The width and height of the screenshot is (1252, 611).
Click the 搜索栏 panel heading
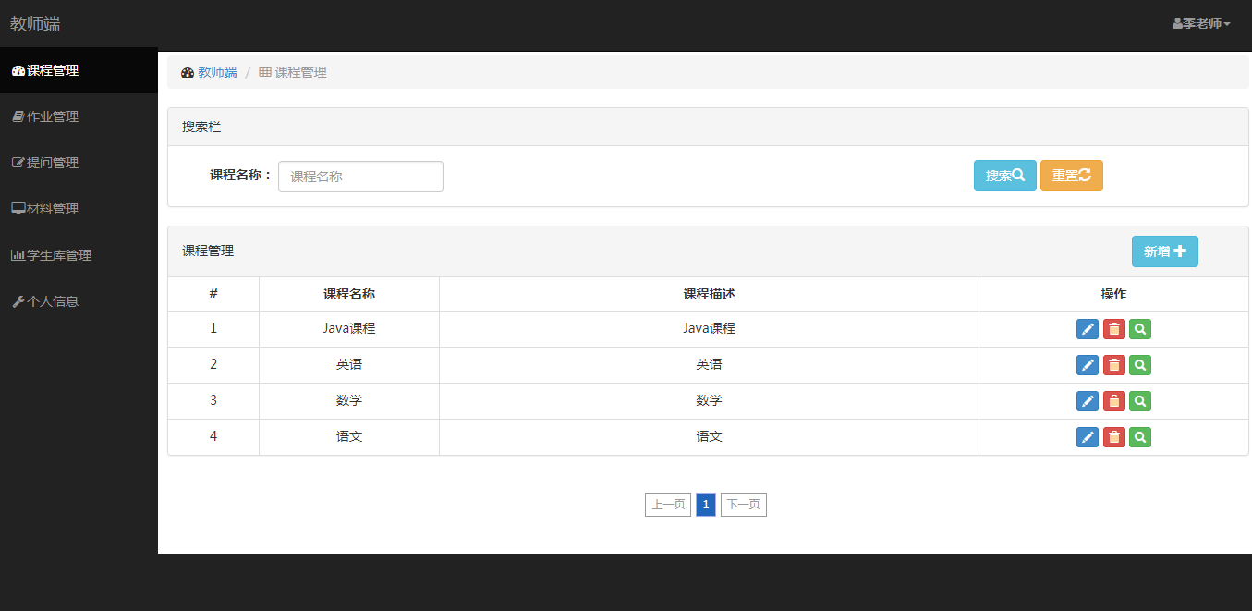point(708,128)
